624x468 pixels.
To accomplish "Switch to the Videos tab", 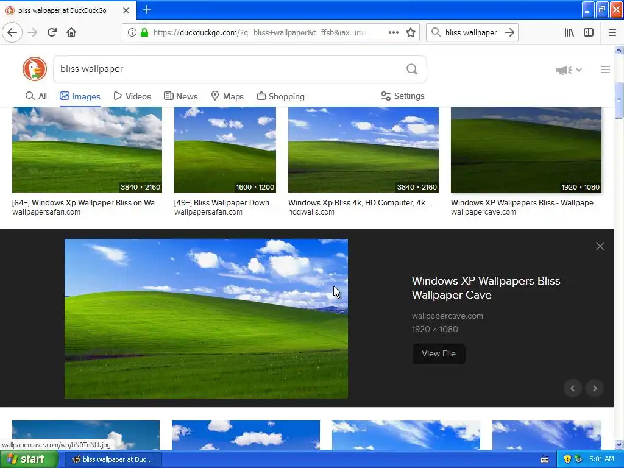I will [132, 96].
